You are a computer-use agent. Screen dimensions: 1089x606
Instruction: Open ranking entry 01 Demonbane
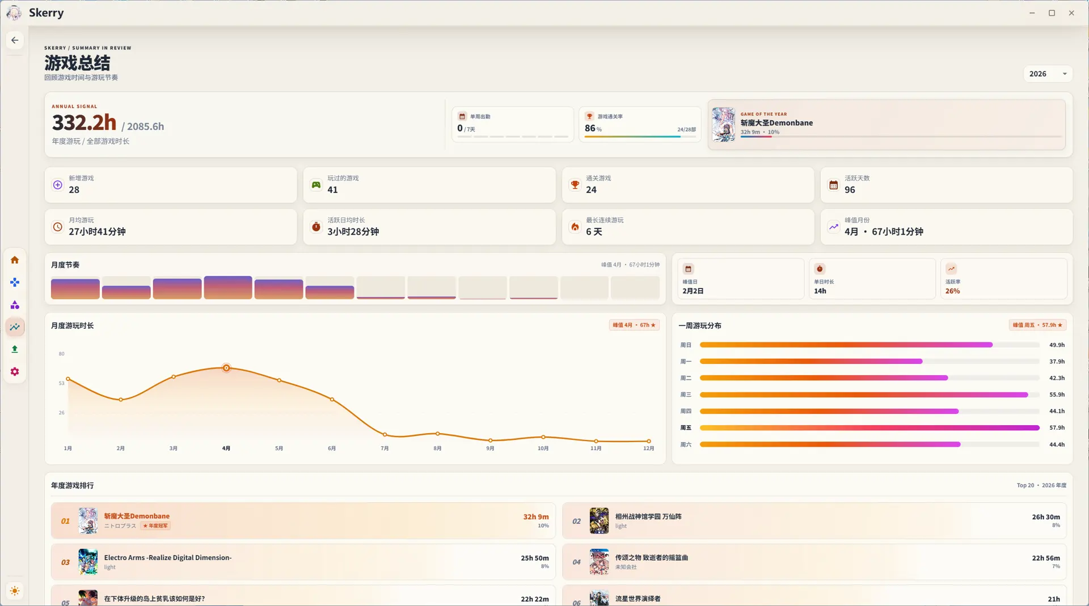click(304, 521)
